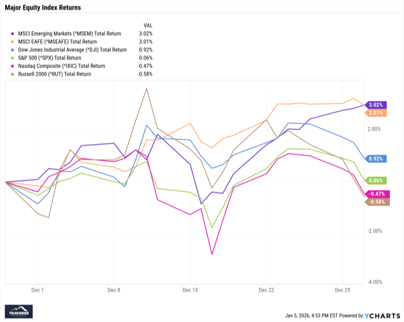The width and height of the screenshot is (404, 322).
Task: Click the Dec 22 axis date label
Action: tap(267, 290)
